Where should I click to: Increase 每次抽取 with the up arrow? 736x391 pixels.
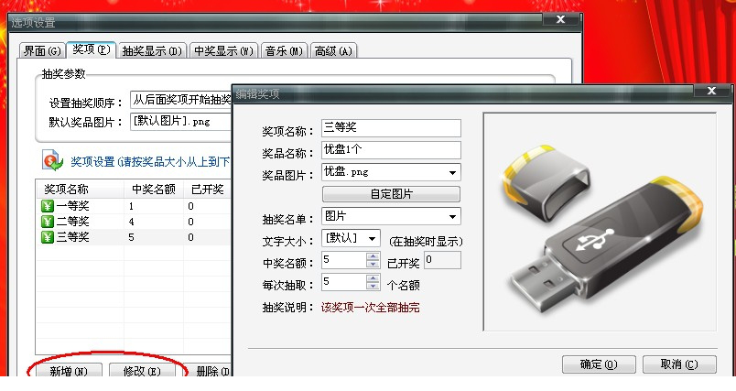coord(373,278)
